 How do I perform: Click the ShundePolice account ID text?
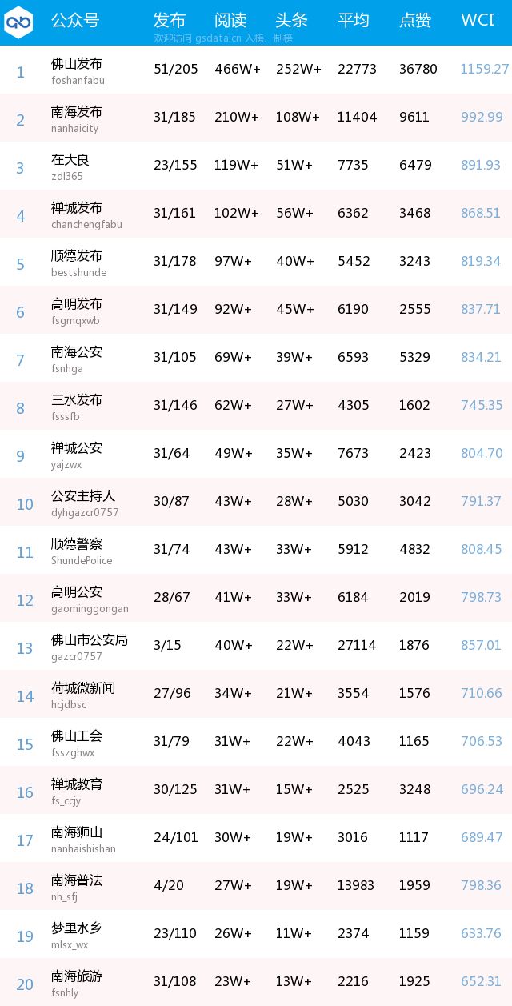tap(82, 560)
